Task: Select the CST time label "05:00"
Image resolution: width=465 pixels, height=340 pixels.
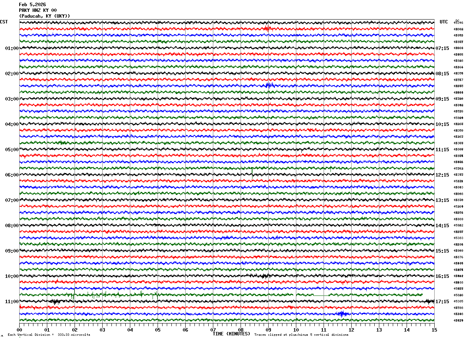Action: pos(12,150)
